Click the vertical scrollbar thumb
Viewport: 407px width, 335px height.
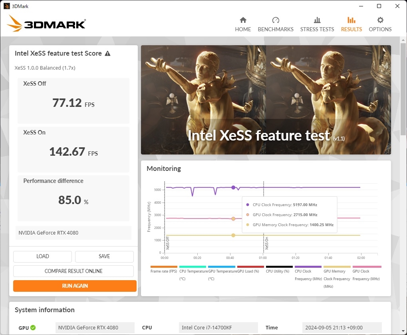click(403, 89)
